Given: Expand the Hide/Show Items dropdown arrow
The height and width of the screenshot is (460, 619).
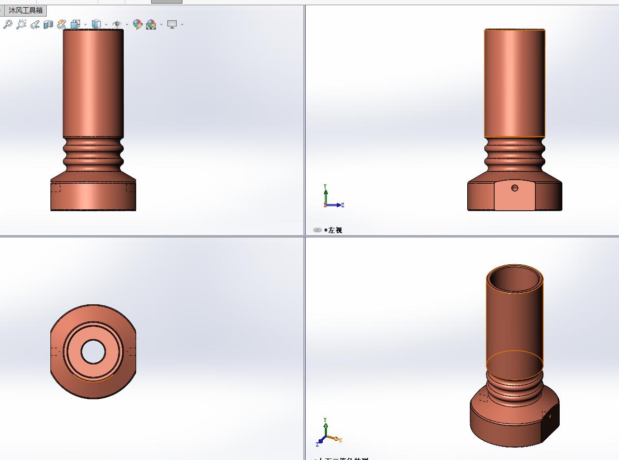Looking at the screenshot, I should click(127, 25).
